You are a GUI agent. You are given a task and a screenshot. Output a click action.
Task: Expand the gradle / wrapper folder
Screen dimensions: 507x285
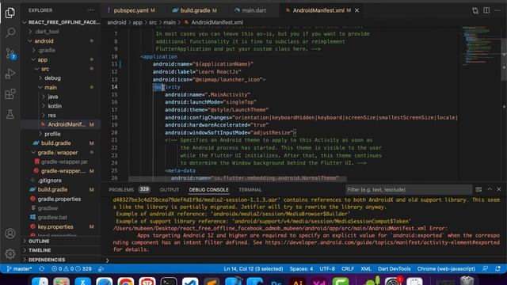pyautogui.click(x=58, y=153)
